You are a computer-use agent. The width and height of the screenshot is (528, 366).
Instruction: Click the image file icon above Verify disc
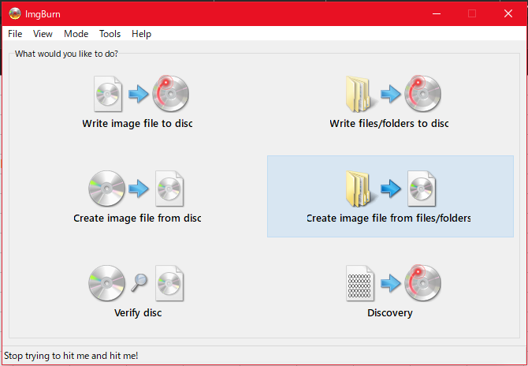coord(169,283)
